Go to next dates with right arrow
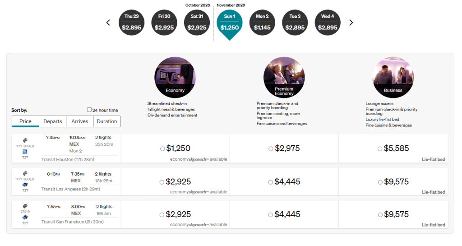 (351, 23)
